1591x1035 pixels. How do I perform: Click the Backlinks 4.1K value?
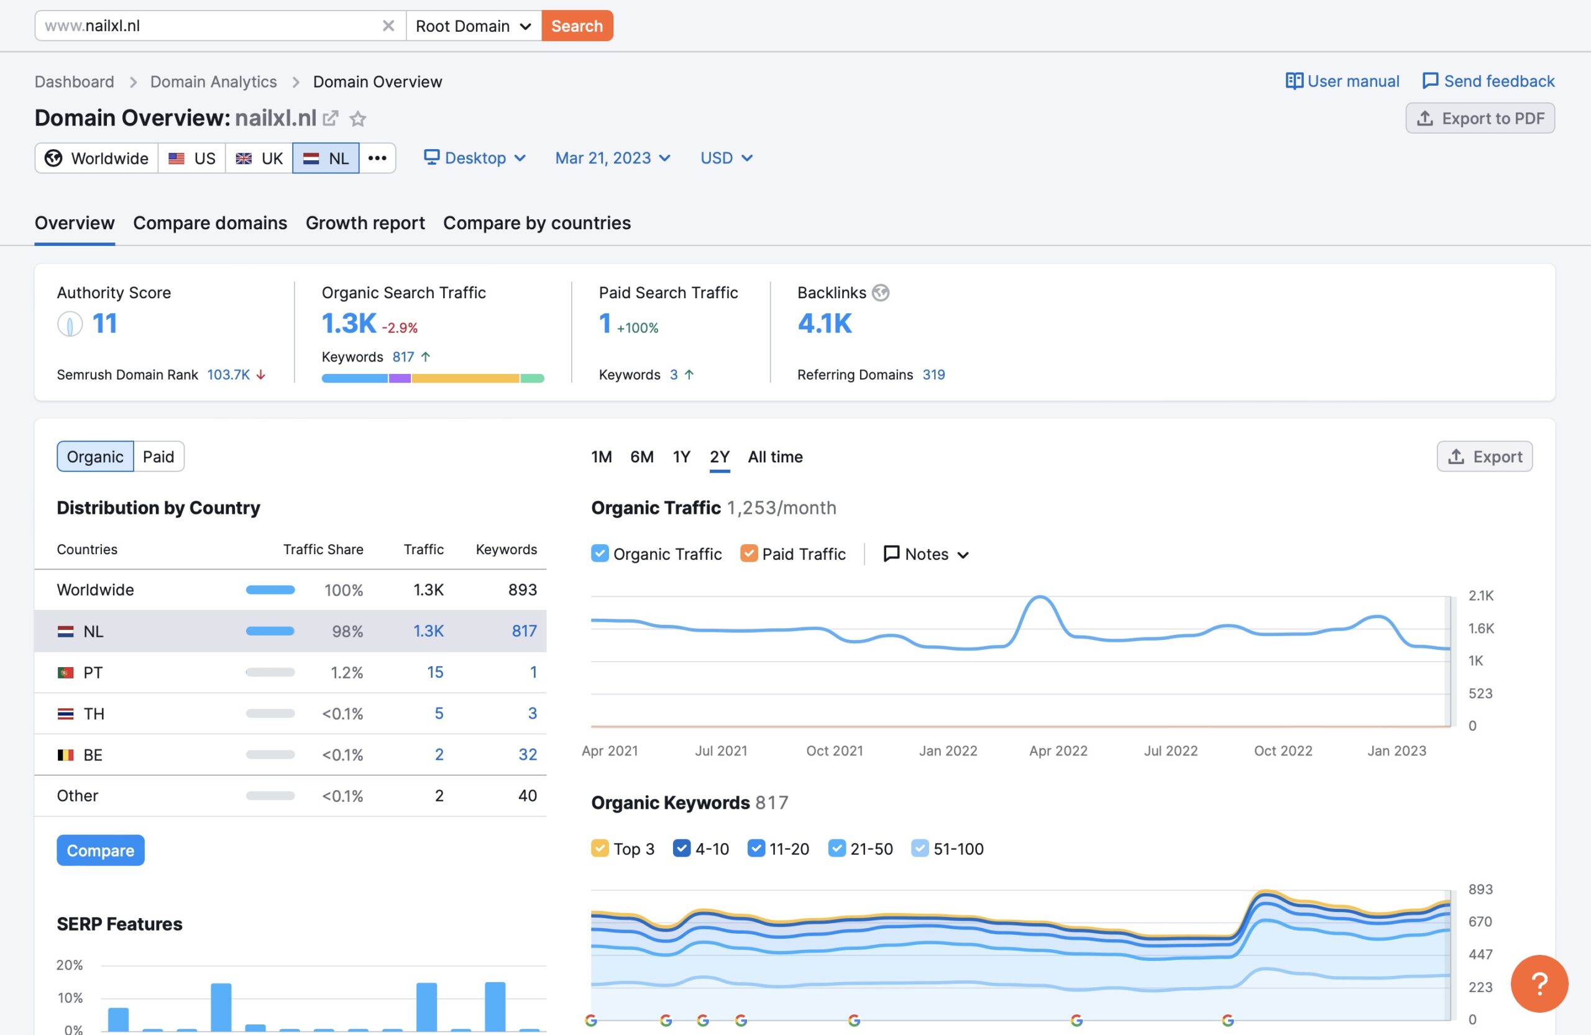(824, 324)
